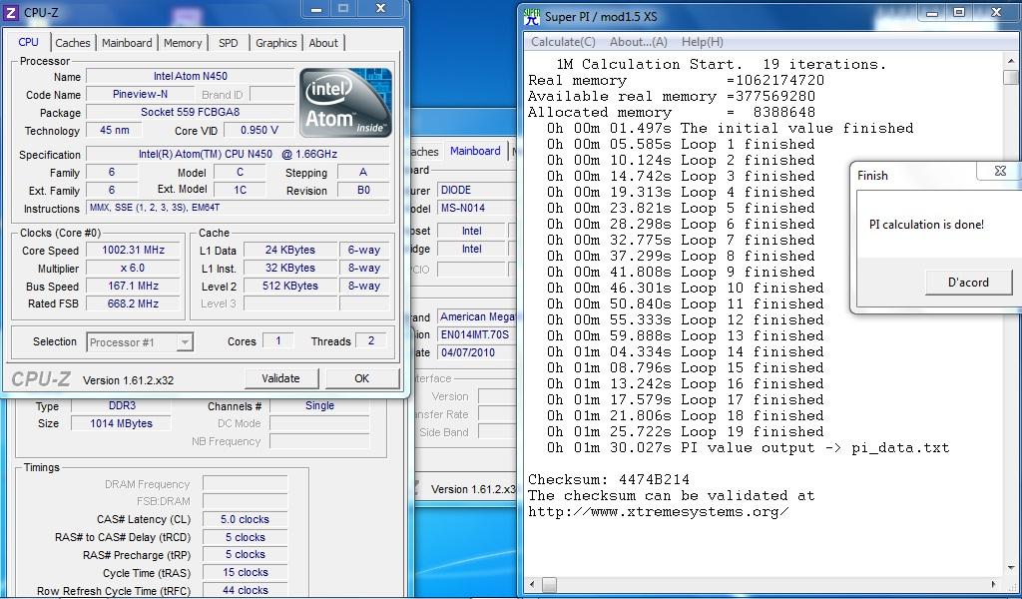
Task: Click the Channels # value Single
Action: 319,405
